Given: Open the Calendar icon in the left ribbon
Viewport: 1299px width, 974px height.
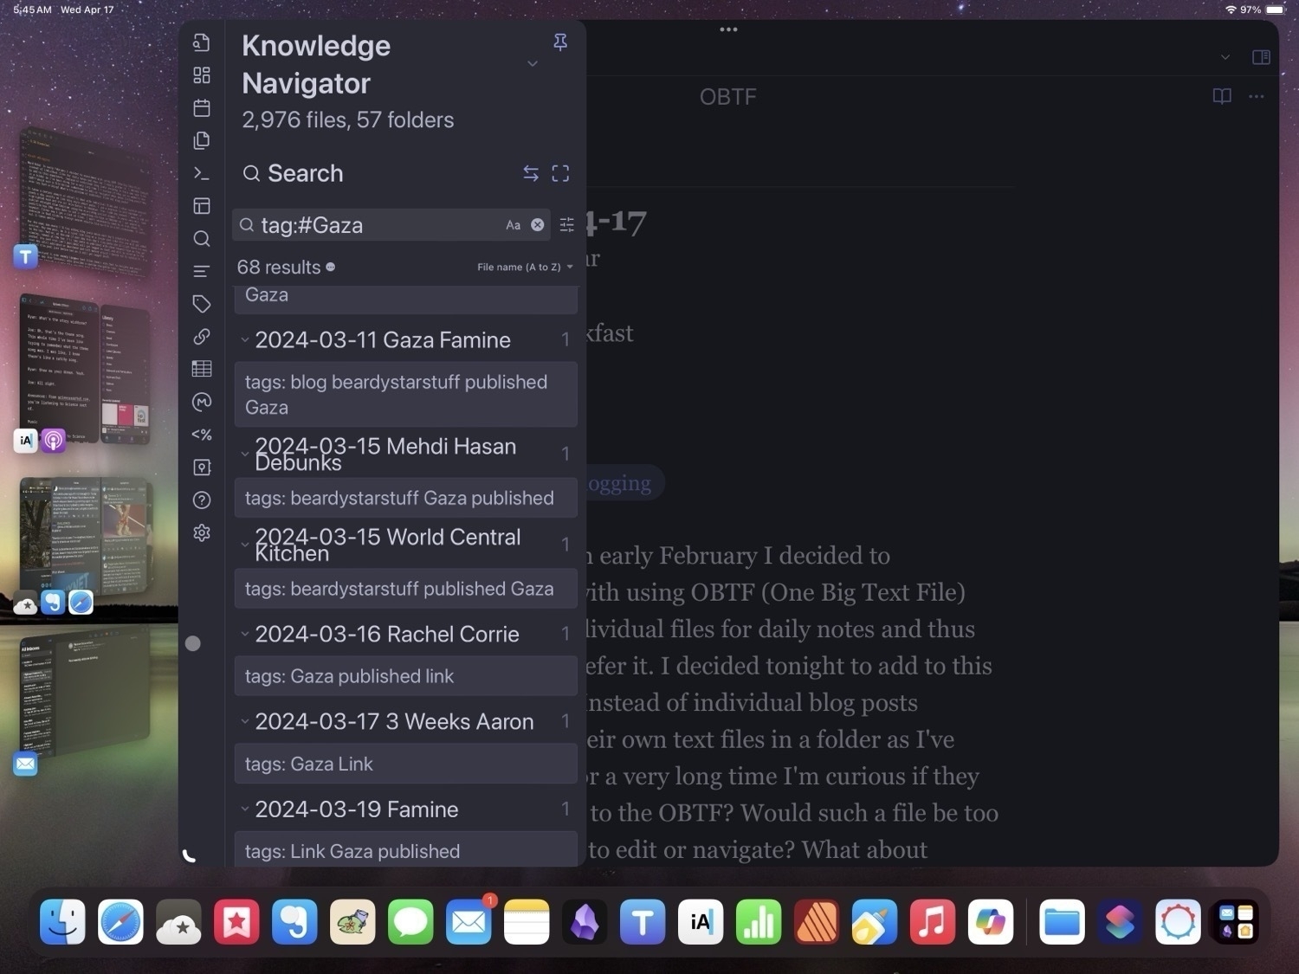Looking at the screenshot, I should 202,108.
